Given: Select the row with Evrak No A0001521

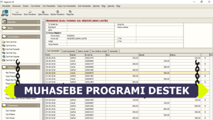Looking at the screenshot, I should (x=127, y=118).
